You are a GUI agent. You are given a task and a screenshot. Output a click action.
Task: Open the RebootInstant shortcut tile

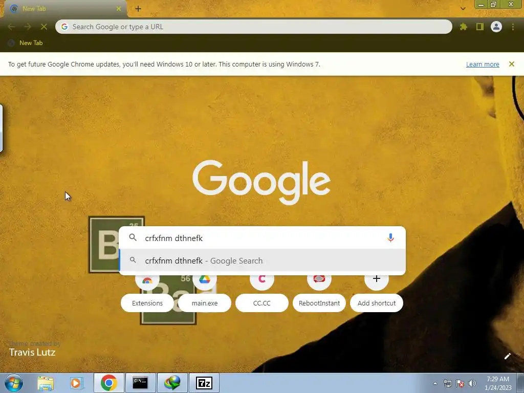coord(319,303)
